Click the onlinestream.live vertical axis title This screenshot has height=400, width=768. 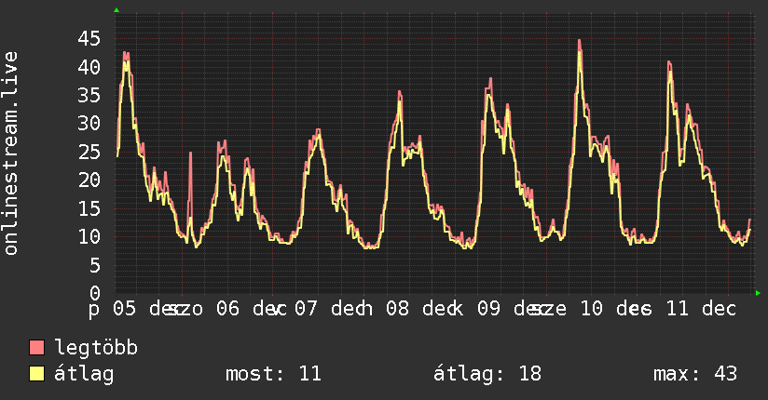(10, 153)
